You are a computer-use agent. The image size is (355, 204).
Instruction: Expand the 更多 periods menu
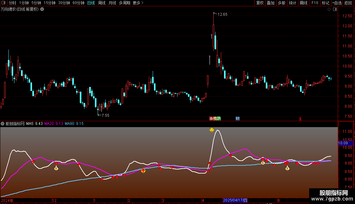pos(138,3)
